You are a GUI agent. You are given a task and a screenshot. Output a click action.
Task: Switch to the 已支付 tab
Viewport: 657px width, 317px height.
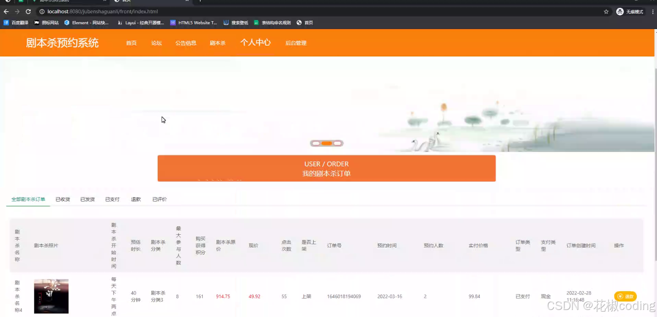tap(112, 199)
